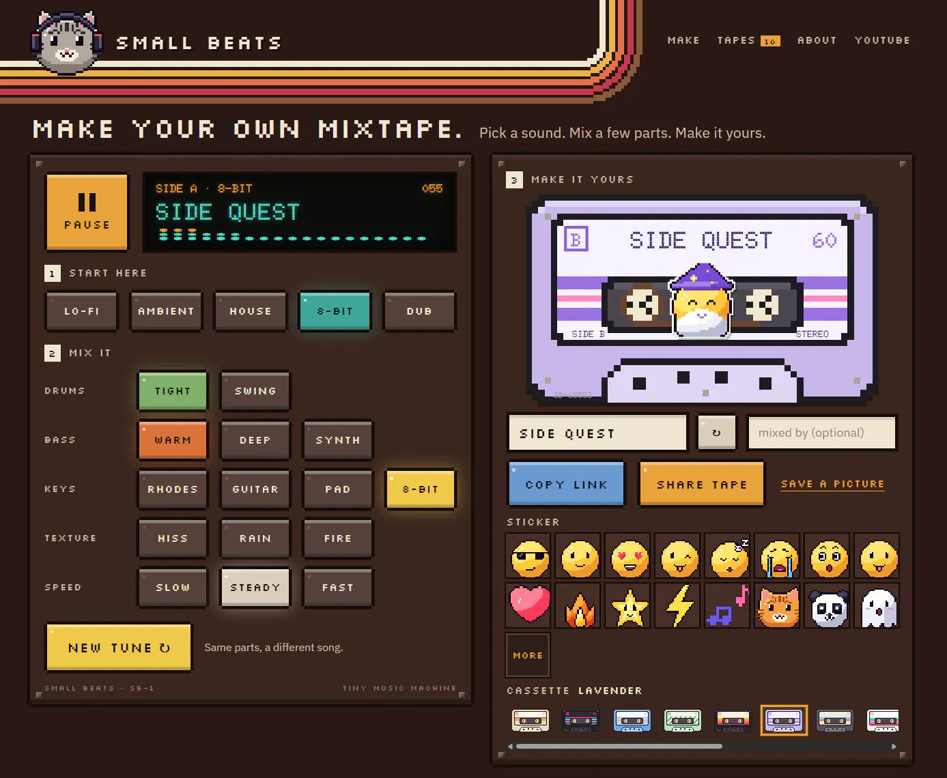
Task: Show more stickers with the More button
Action: coord(528,655)
